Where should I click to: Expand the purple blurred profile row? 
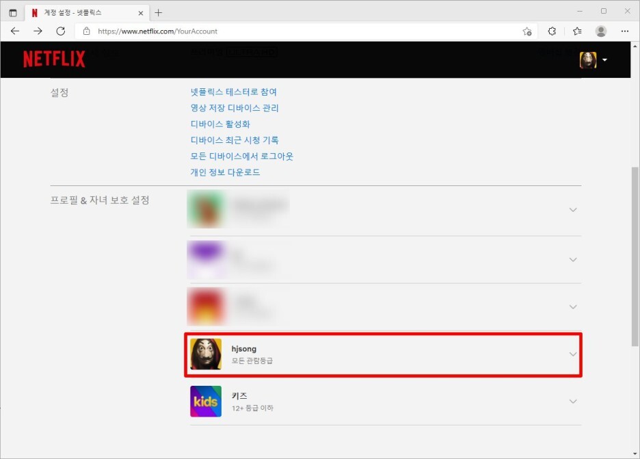pyautogui.click(x=573, y=260)
